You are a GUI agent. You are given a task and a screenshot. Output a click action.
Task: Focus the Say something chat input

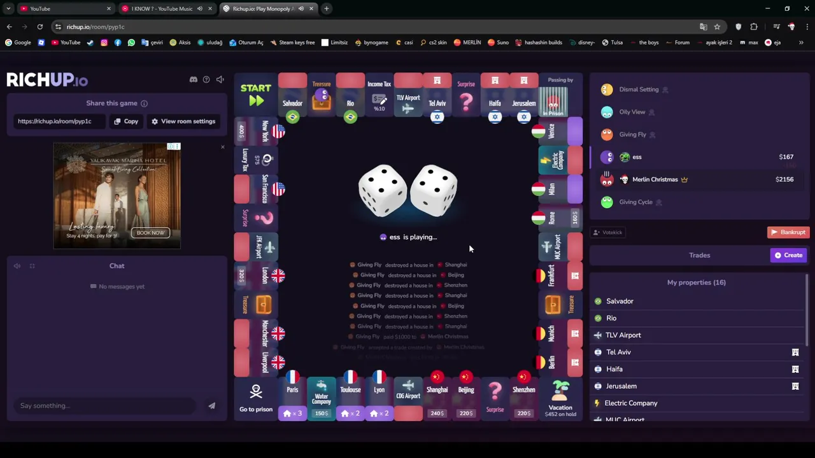click(x=105, y=406)
